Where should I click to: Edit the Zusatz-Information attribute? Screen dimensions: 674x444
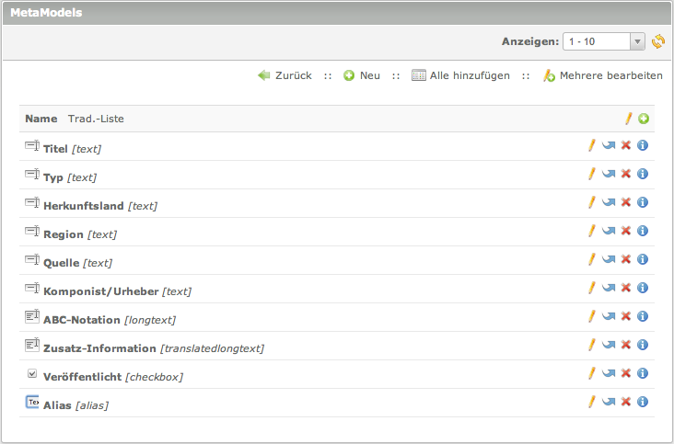coord(592,345)
